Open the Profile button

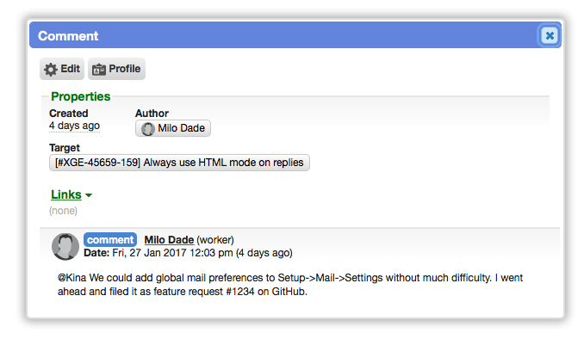[116, 69]
